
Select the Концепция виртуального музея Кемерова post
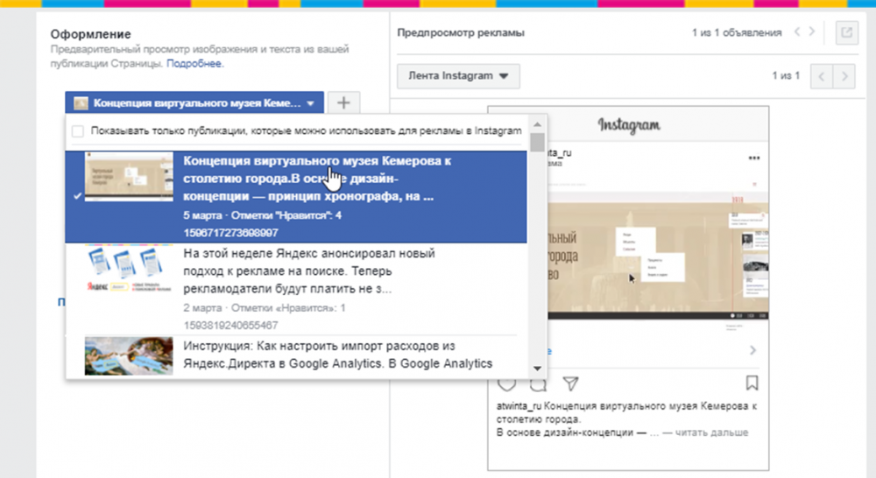pyautogui.click(x=296, y=197)
